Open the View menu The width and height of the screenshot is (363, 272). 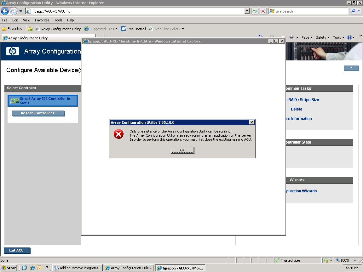(26, 20)
